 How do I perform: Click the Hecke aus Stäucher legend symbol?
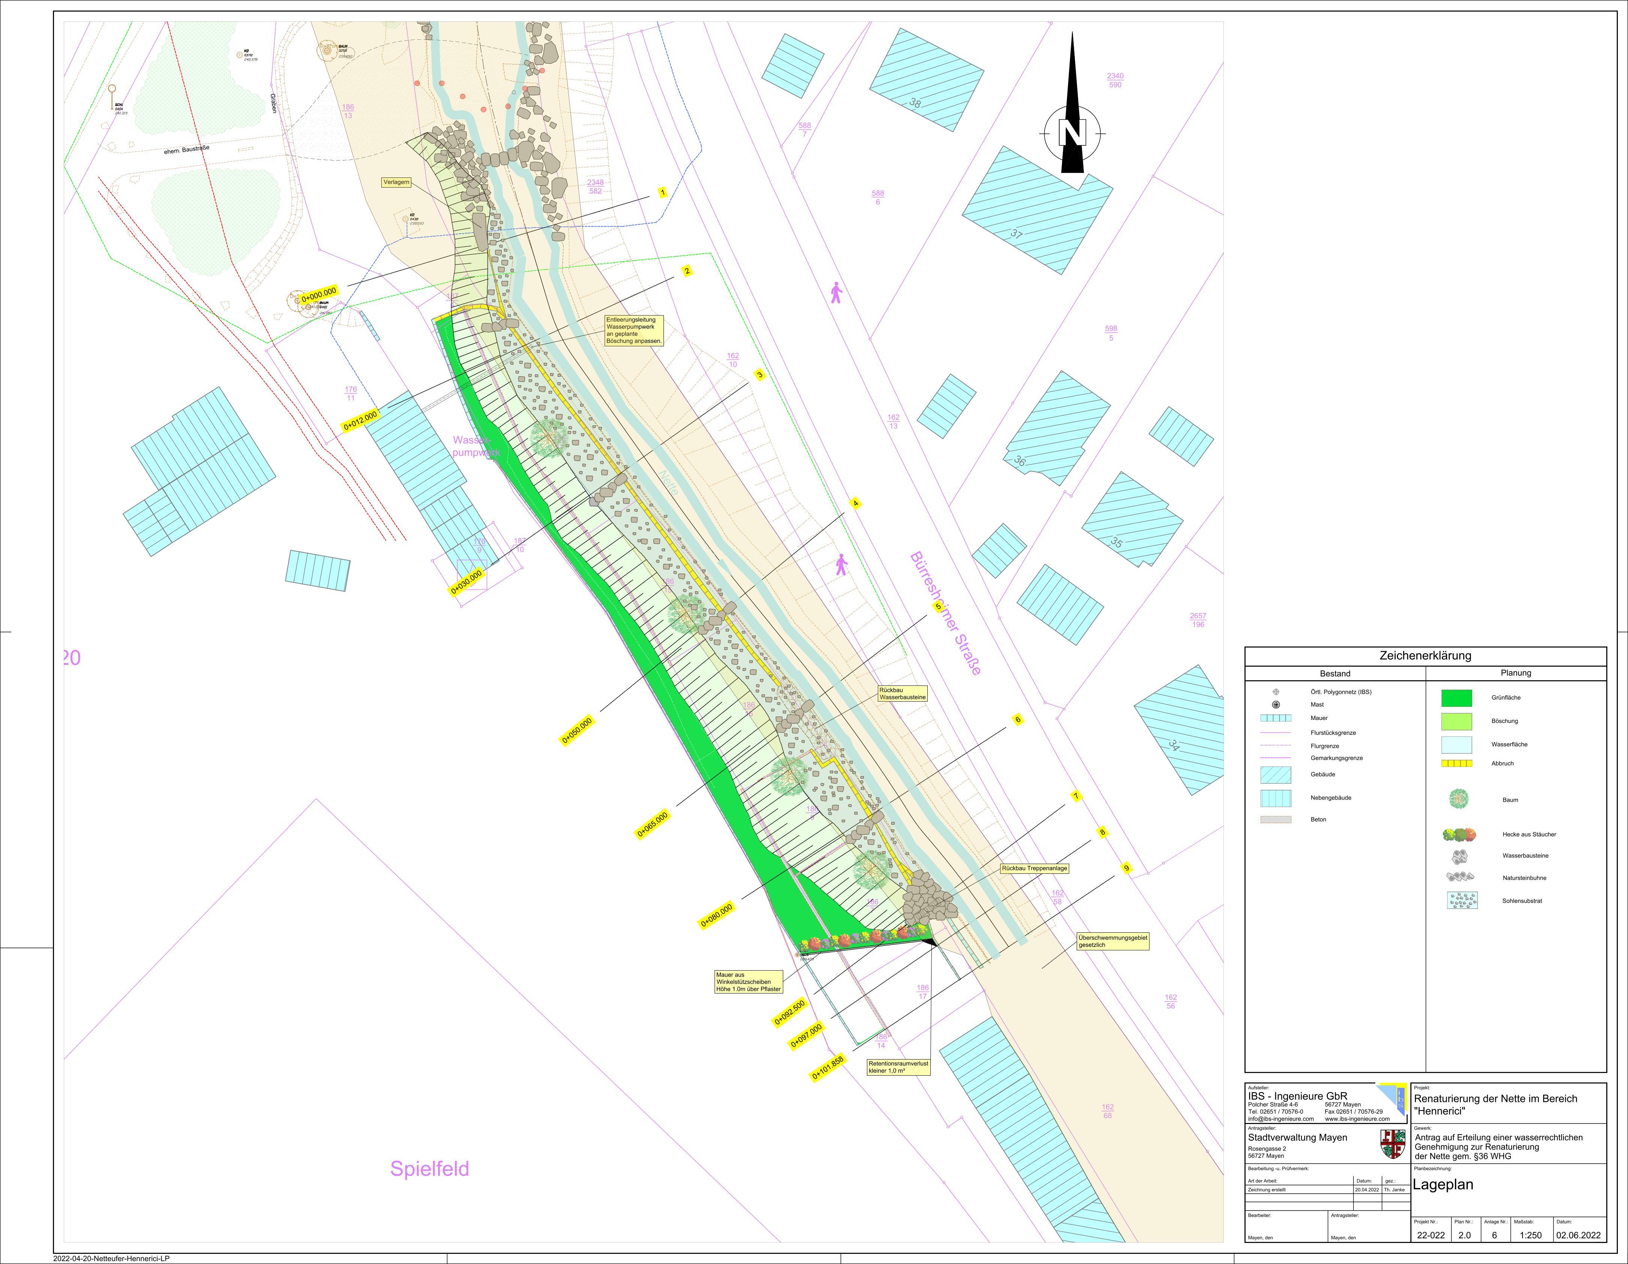pyautogui.click(x=1459, y=834)
